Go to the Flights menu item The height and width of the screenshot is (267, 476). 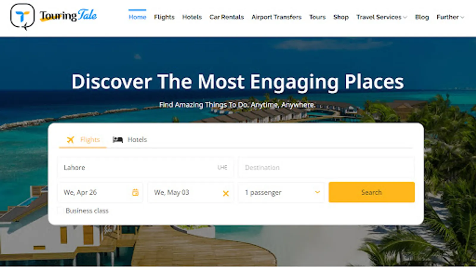pyautogui.click(x=164, y=17)
